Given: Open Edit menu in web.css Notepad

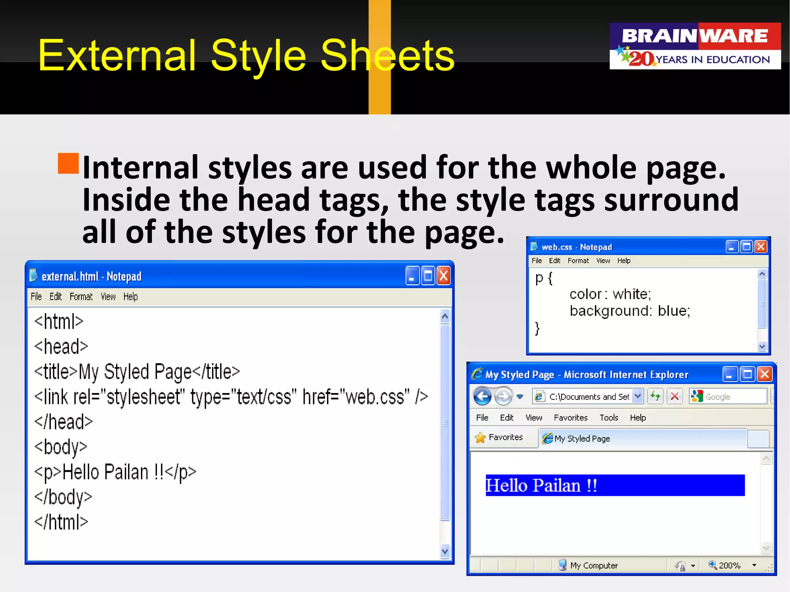Looking at the screenshot, I should (x=554, y=261).
